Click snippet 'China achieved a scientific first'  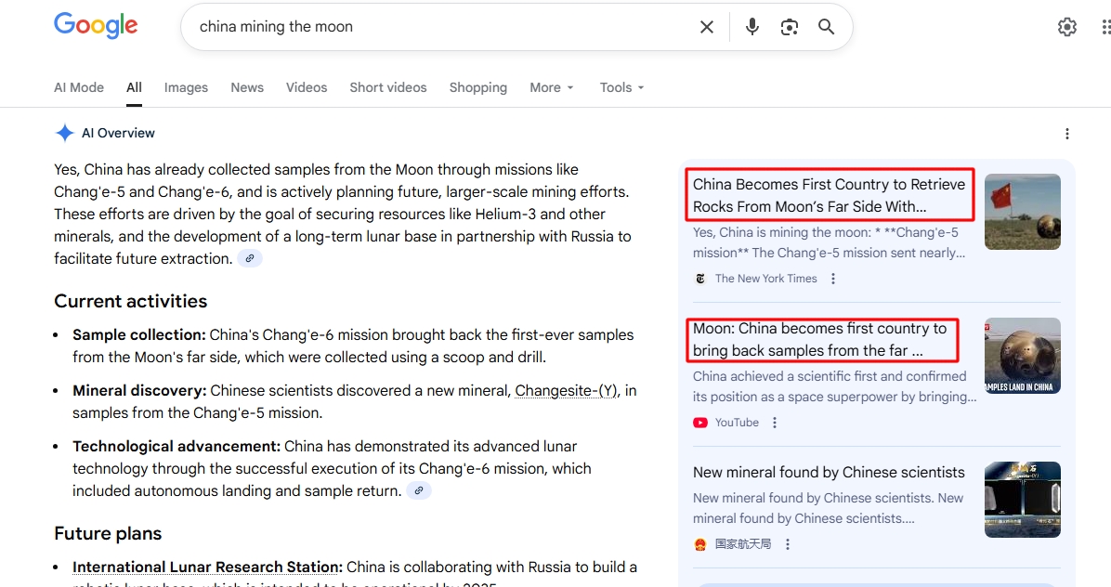[835, 386]
